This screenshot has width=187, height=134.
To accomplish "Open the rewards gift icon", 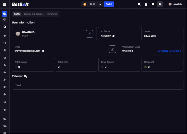I will pyautogui.click(x=146, y=4).
